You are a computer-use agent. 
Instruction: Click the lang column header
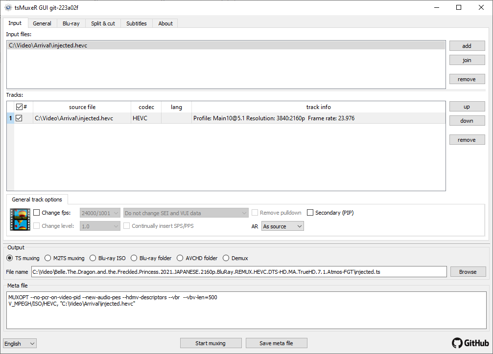click(176, 107)
